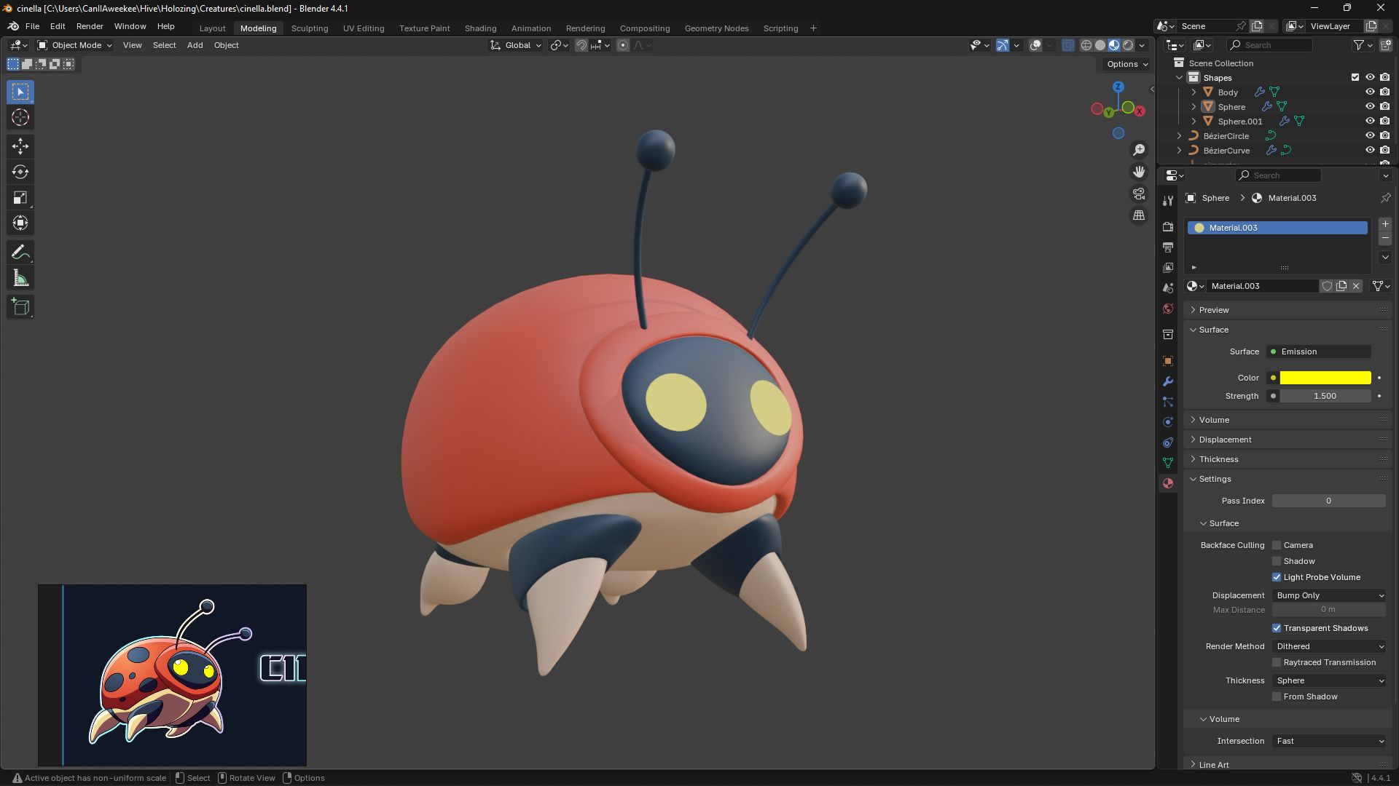Open the World properties tab

pyautogui.click(x=1168, y=309)
